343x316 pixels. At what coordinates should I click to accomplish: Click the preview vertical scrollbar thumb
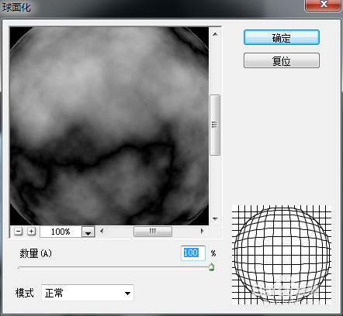pos(215,125)
